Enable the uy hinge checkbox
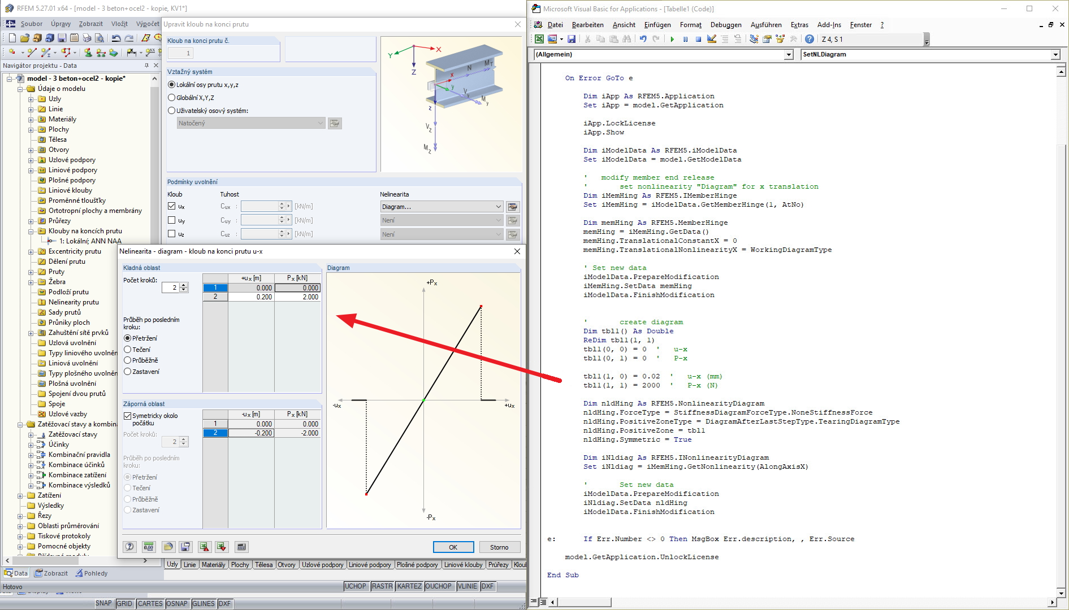The height and width of the screenshot is (610, 1069). [172, 220]
